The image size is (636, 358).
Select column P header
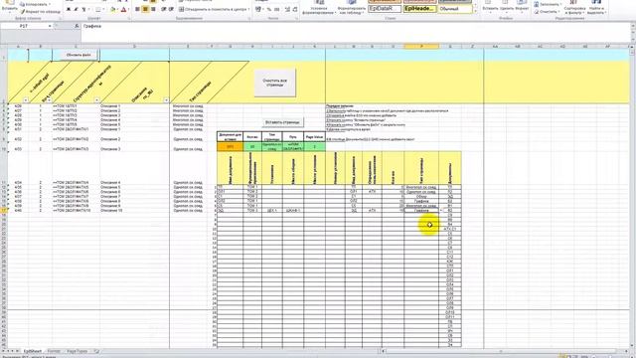tap(421, 47)
